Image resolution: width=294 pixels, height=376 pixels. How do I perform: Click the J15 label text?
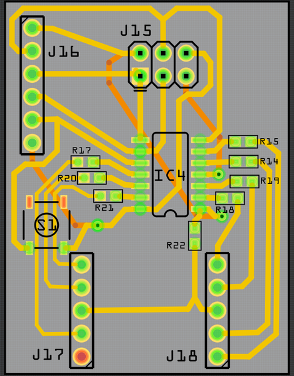[x=136, y=31]
